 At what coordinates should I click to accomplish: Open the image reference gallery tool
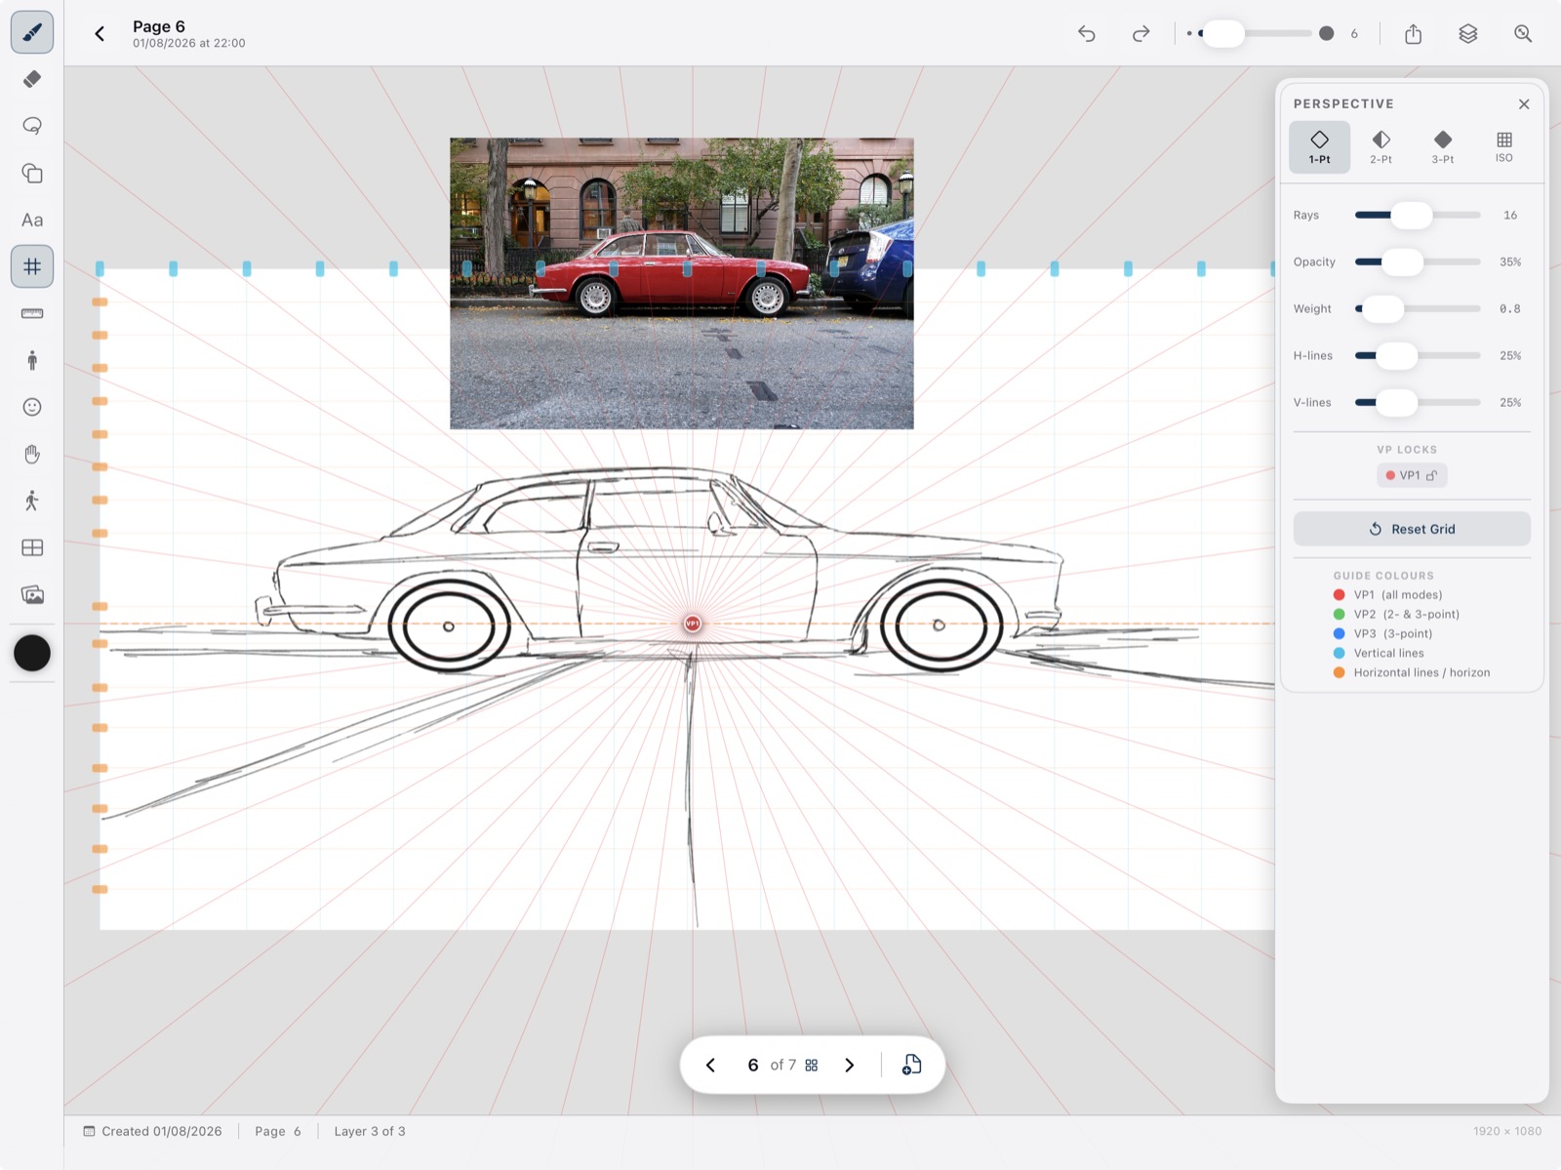click(32, 594)
